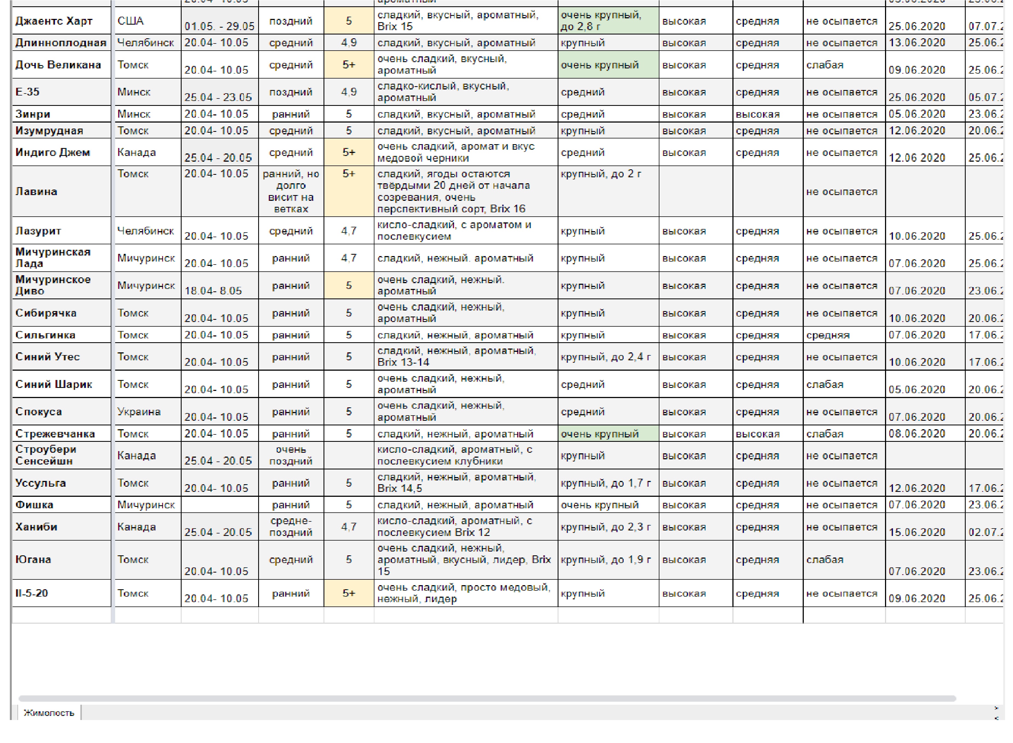This screenshot has height=743, width=1013.
Task: Click the Лавина taste cell mentioning Brix 16
Action: coord(466,191)
